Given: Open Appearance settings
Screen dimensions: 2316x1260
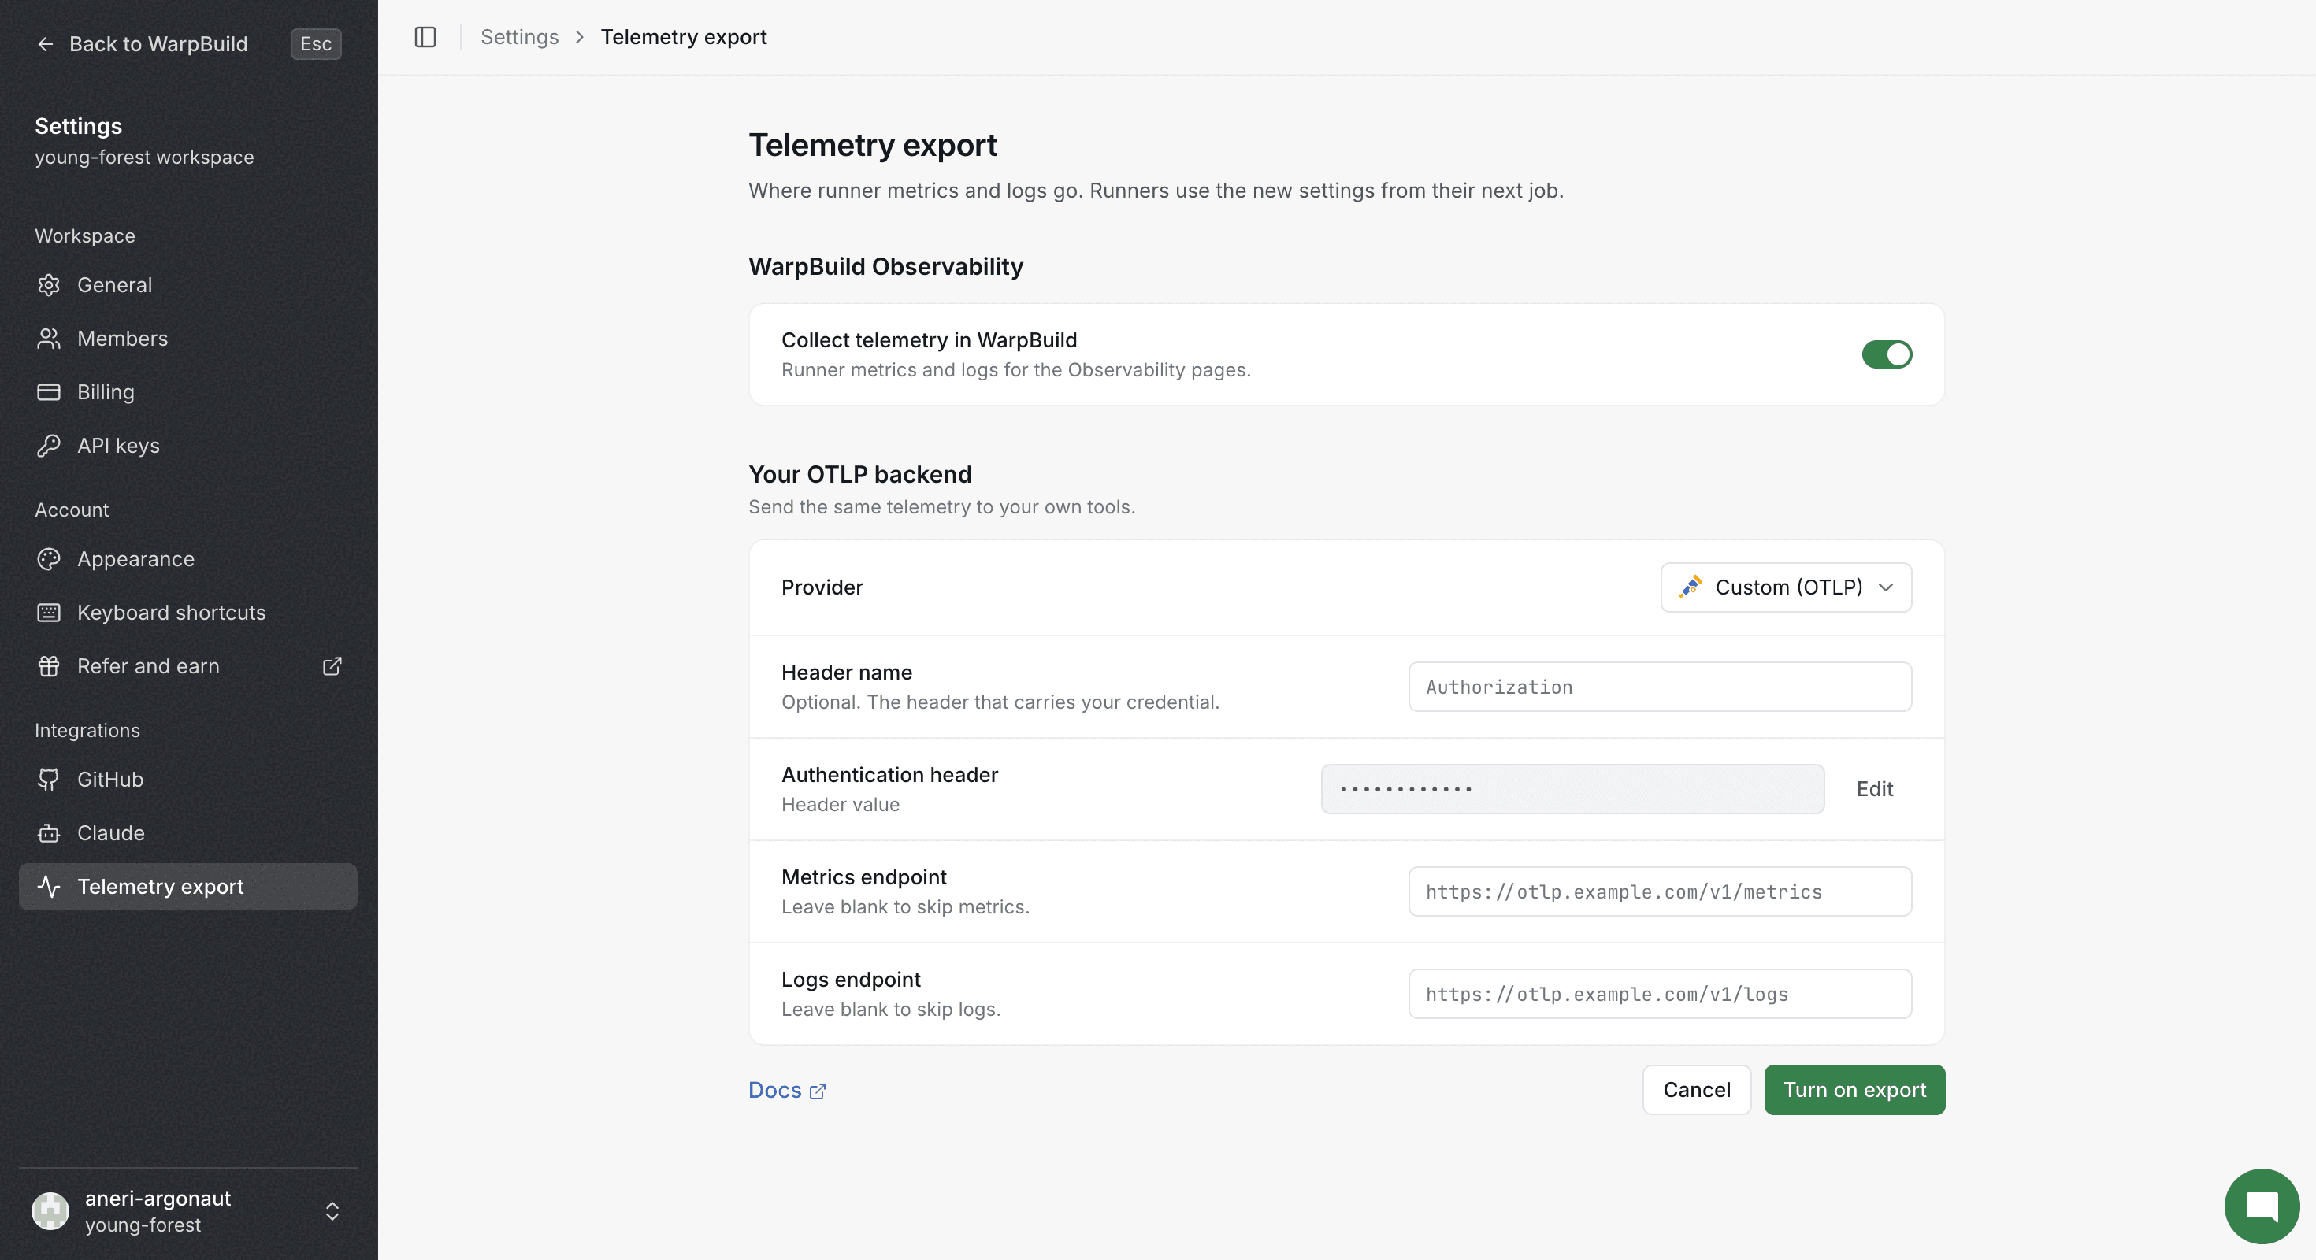Looking at the screenshot, I should tap(188, 559).
